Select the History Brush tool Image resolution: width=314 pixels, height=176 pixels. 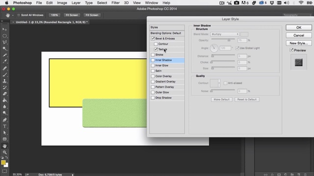tap(4, 88)
